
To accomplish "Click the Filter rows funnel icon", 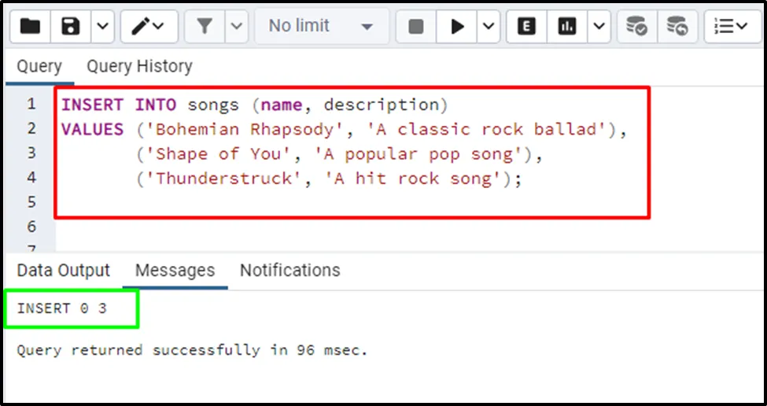I will (x=205, y=27).
